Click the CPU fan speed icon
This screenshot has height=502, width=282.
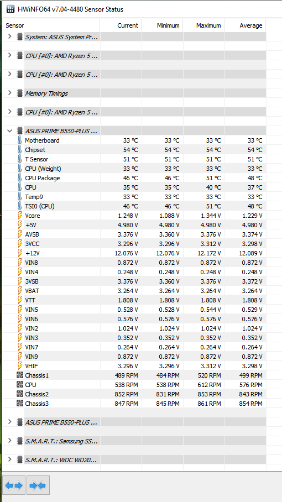coord(20,384)
